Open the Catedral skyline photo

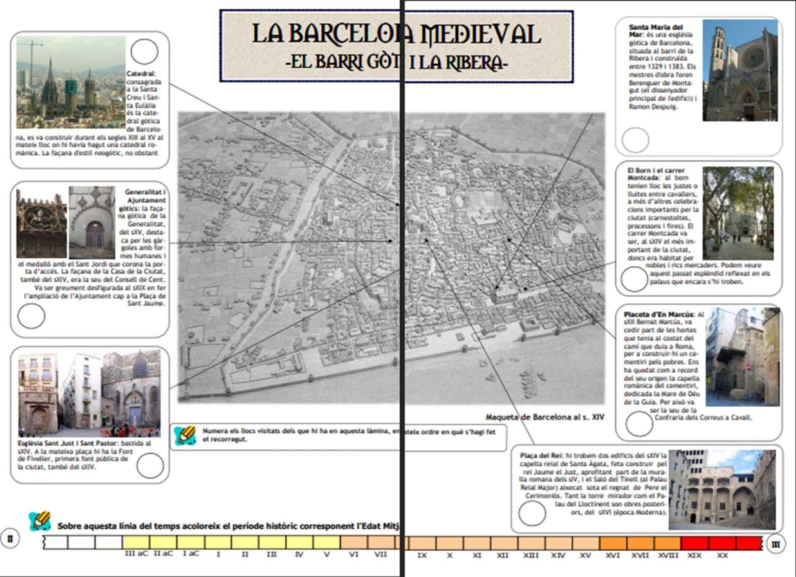pyautogui.click(x=71, y=82)
